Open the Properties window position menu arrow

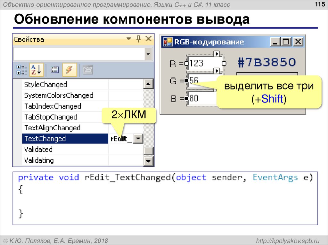click(129, 39)
